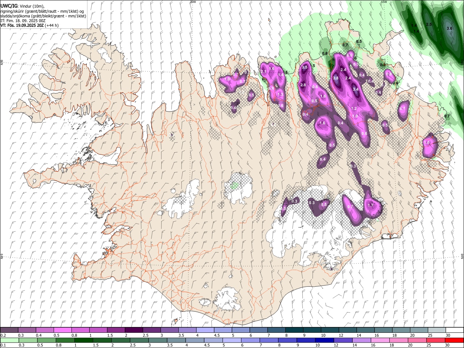Pick the light blue 4 swatch in snow legend row
Screen dimensions: 464x348
point(205,330)
